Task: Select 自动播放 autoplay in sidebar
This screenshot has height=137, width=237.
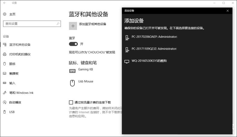Action: click(x=15, y=102)
